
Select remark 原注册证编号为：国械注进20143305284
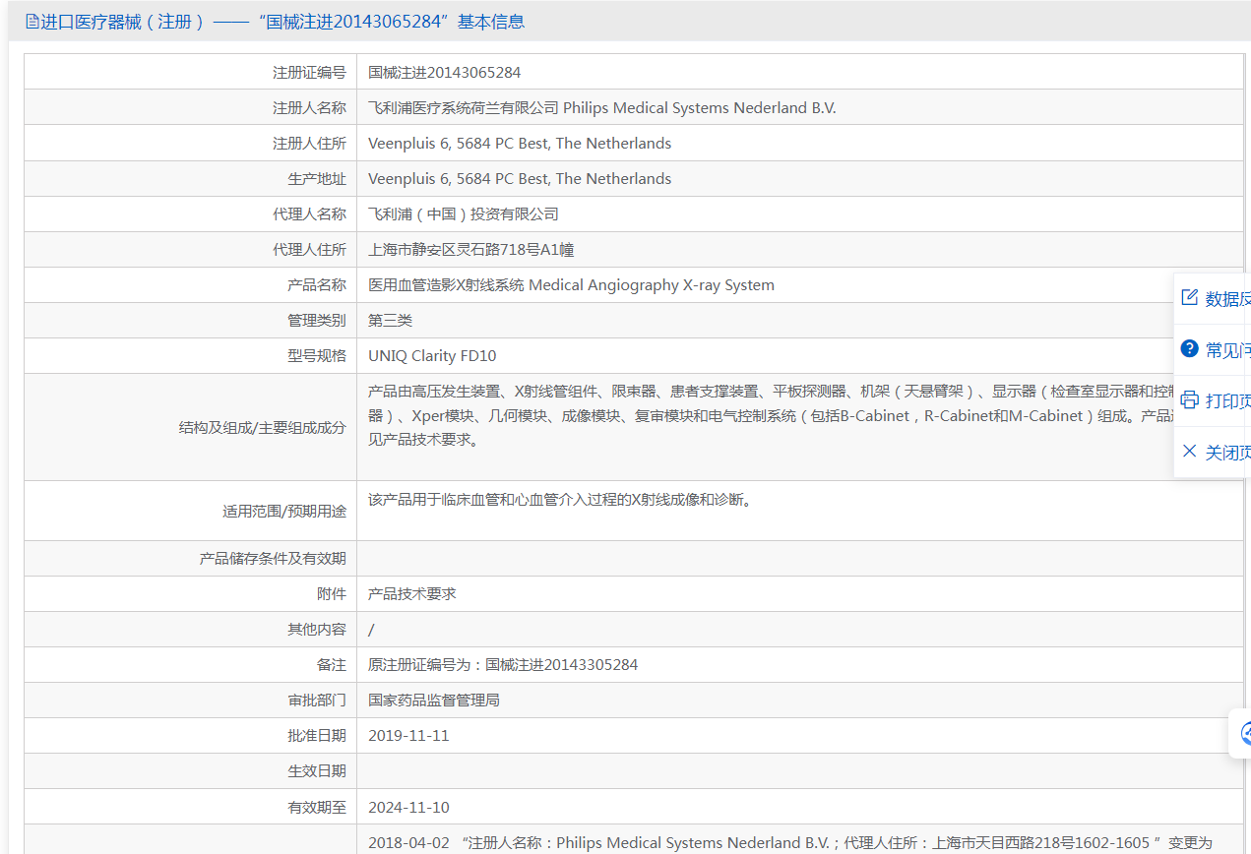coord(503,664)
